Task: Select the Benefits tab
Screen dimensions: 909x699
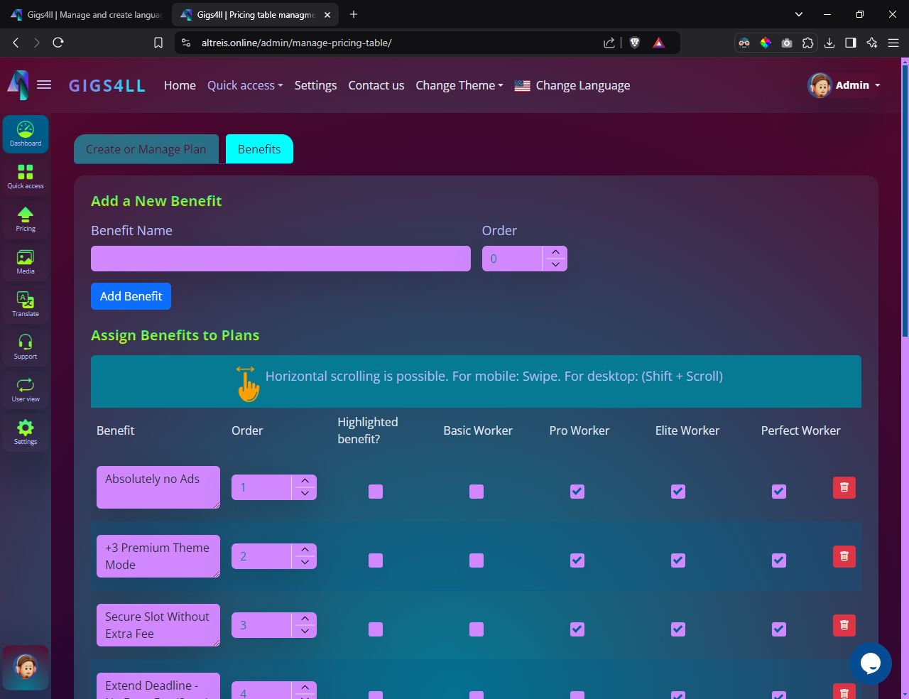Action: tap(259, 149)
